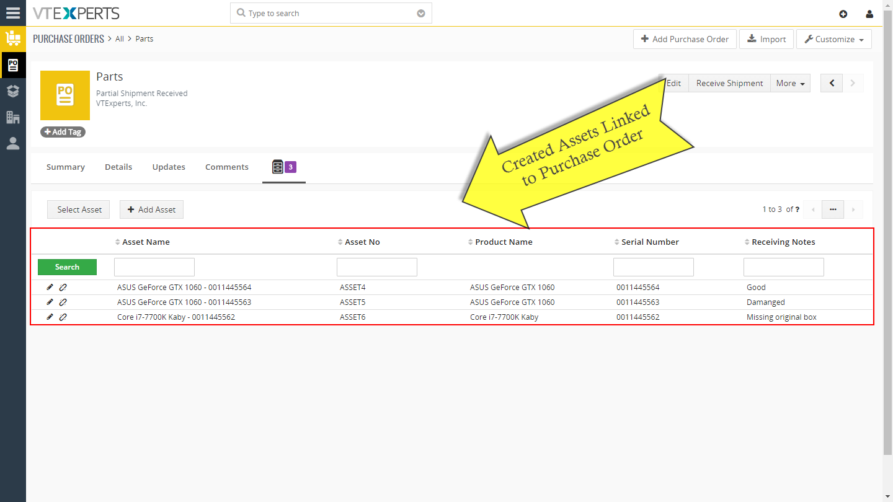Viewport: 893px width, 502px height.
Task: Unlink asset ASSET5 with chain icon
Action: coord(63,302)
